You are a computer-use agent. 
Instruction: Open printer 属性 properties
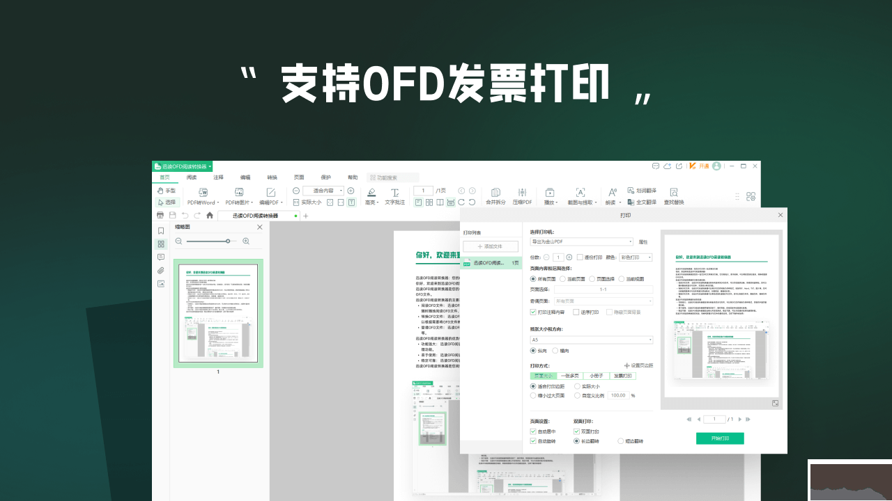click(643, 241)
